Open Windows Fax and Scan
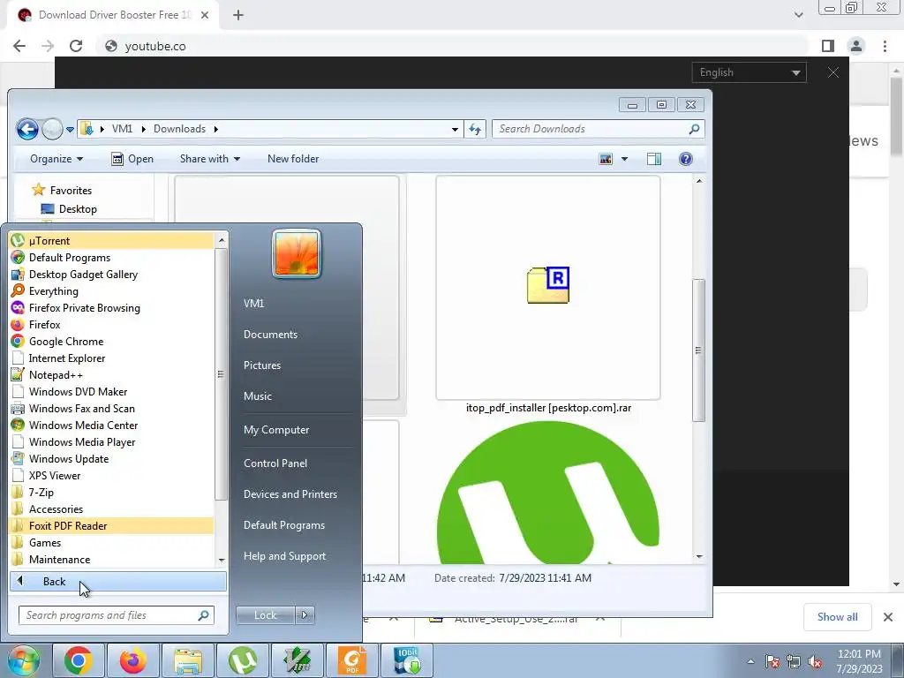Image resolution: width=904 pixels, height=678 pixels. coord(111,408)
